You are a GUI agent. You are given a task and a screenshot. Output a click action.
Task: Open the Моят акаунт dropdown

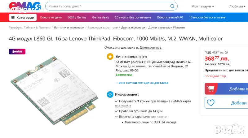[203, 6]
